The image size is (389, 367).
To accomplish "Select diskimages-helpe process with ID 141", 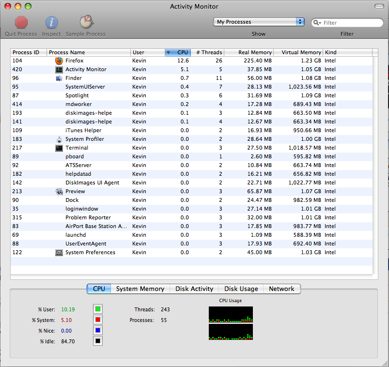I will pyautogui.click(x=191, y=122).
